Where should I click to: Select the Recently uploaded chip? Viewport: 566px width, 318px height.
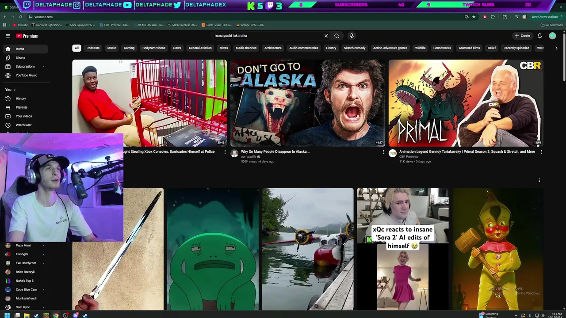pos(516,48)
